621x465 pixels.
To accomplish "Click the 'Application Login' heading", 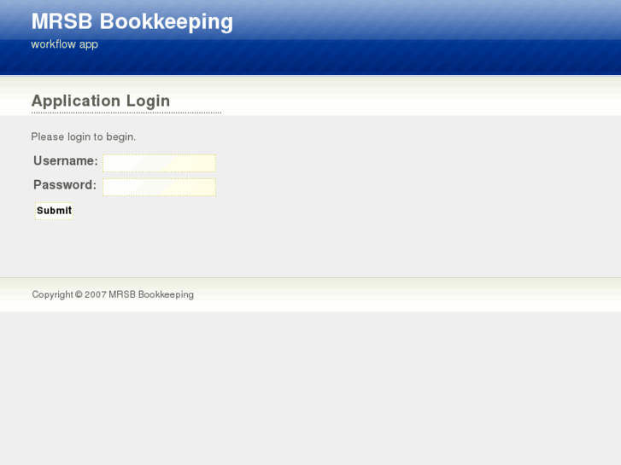I will [x=101, y=101].
